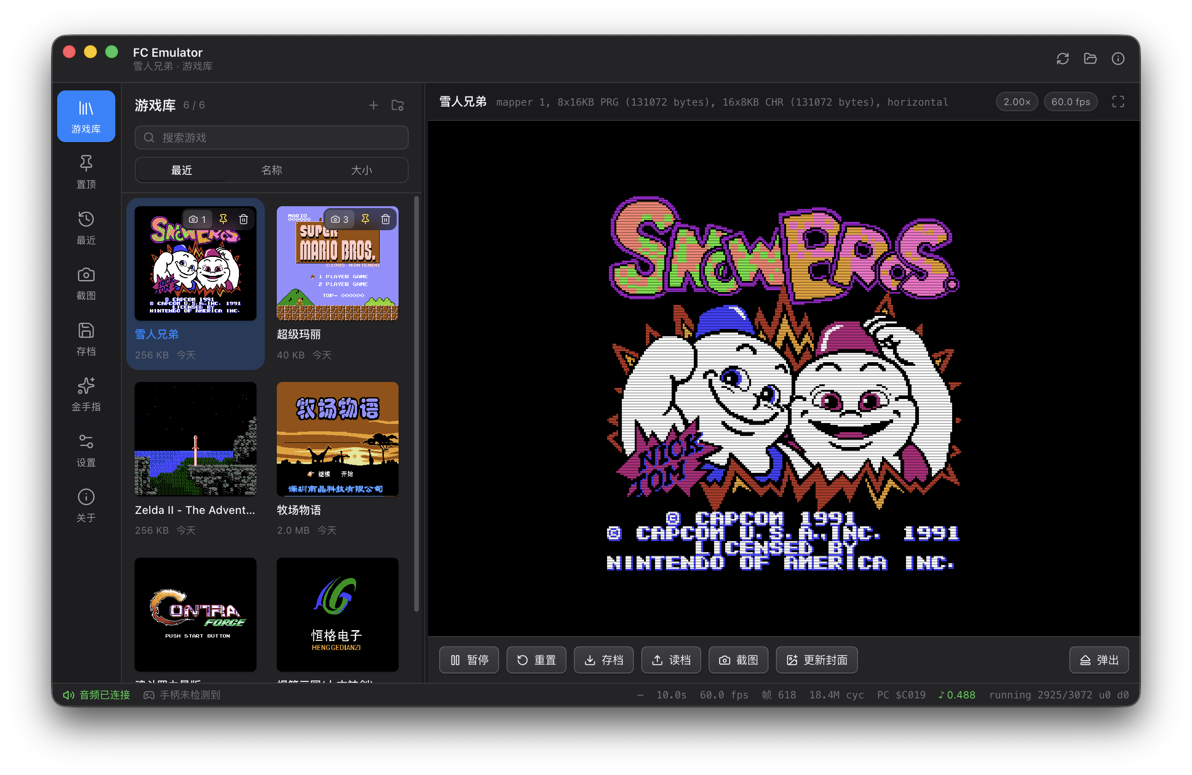Pin the 超级玛丽 game card
1192x775 pixels.
(x=366, y=220)
